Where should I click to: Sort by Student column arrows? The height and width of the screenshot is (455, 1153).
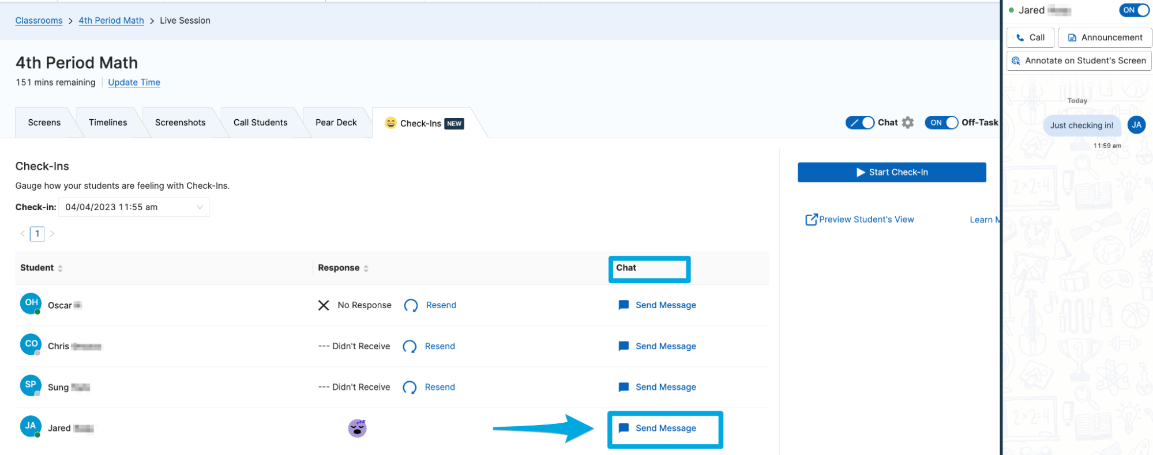click(x=60, y=268)
